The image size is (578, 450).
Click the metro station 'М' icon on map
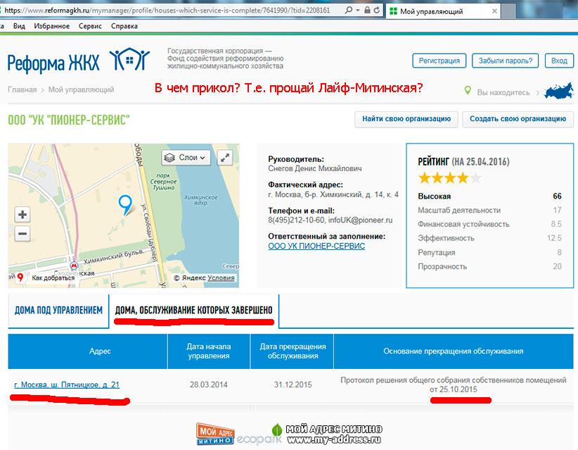(x=74, y=265)
